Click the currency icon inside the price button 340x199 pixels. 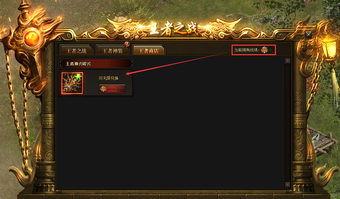[103, 89]
